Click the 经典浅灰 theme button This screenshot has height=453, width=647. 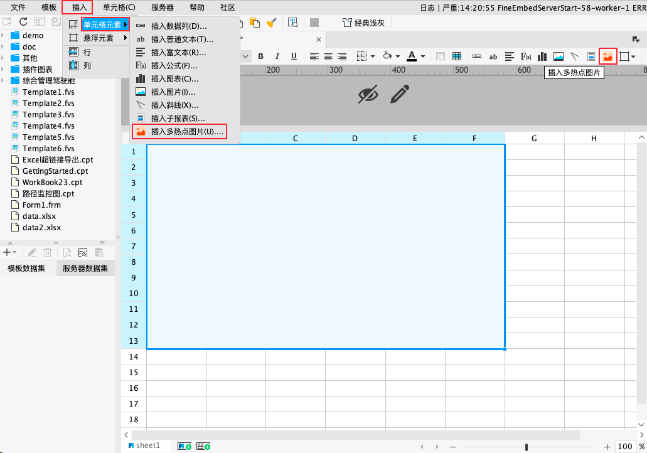[x=364, y=23]
